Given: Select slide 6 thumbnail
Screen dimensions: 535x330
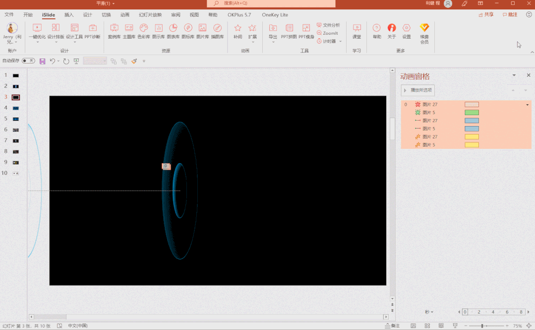Looking at the screenshot, I should (16, 130).
